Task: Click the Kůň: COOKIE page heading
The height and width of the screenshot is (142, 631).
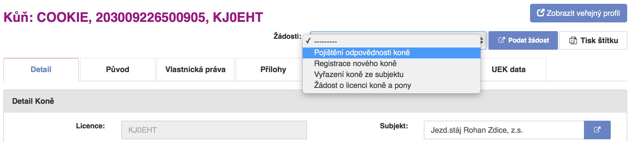Action: 133,17
